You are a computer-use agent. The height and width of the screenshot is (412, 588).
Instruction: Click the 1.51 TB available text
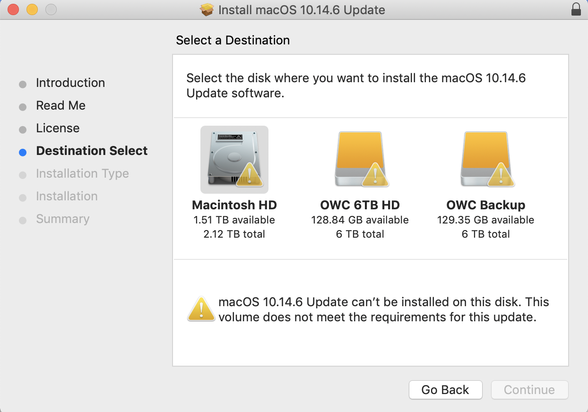pos(234,220)
